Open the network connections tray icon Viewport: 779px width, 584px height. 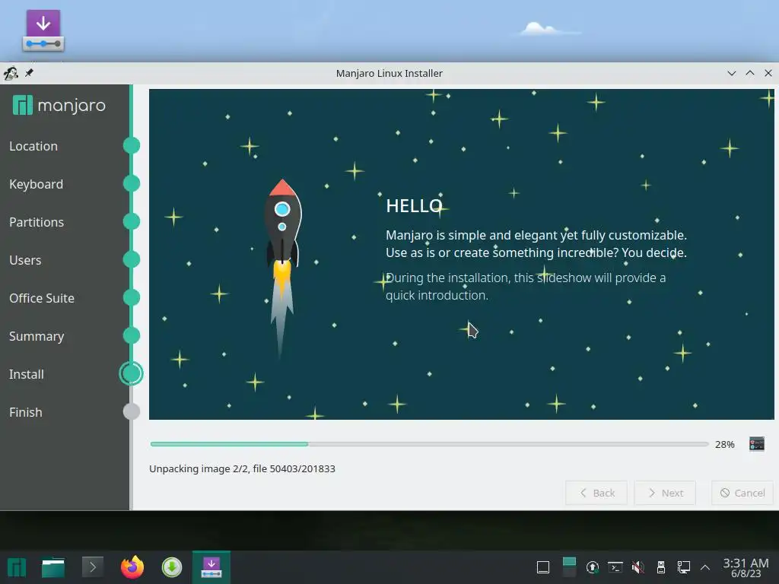point(684,567)
